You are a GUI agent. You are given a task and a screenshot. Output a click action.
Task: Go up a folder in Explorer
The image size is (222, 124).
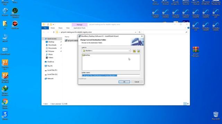tap(54, 32)
